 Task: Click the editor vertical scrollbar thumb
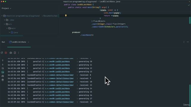[x=190, y=20]
